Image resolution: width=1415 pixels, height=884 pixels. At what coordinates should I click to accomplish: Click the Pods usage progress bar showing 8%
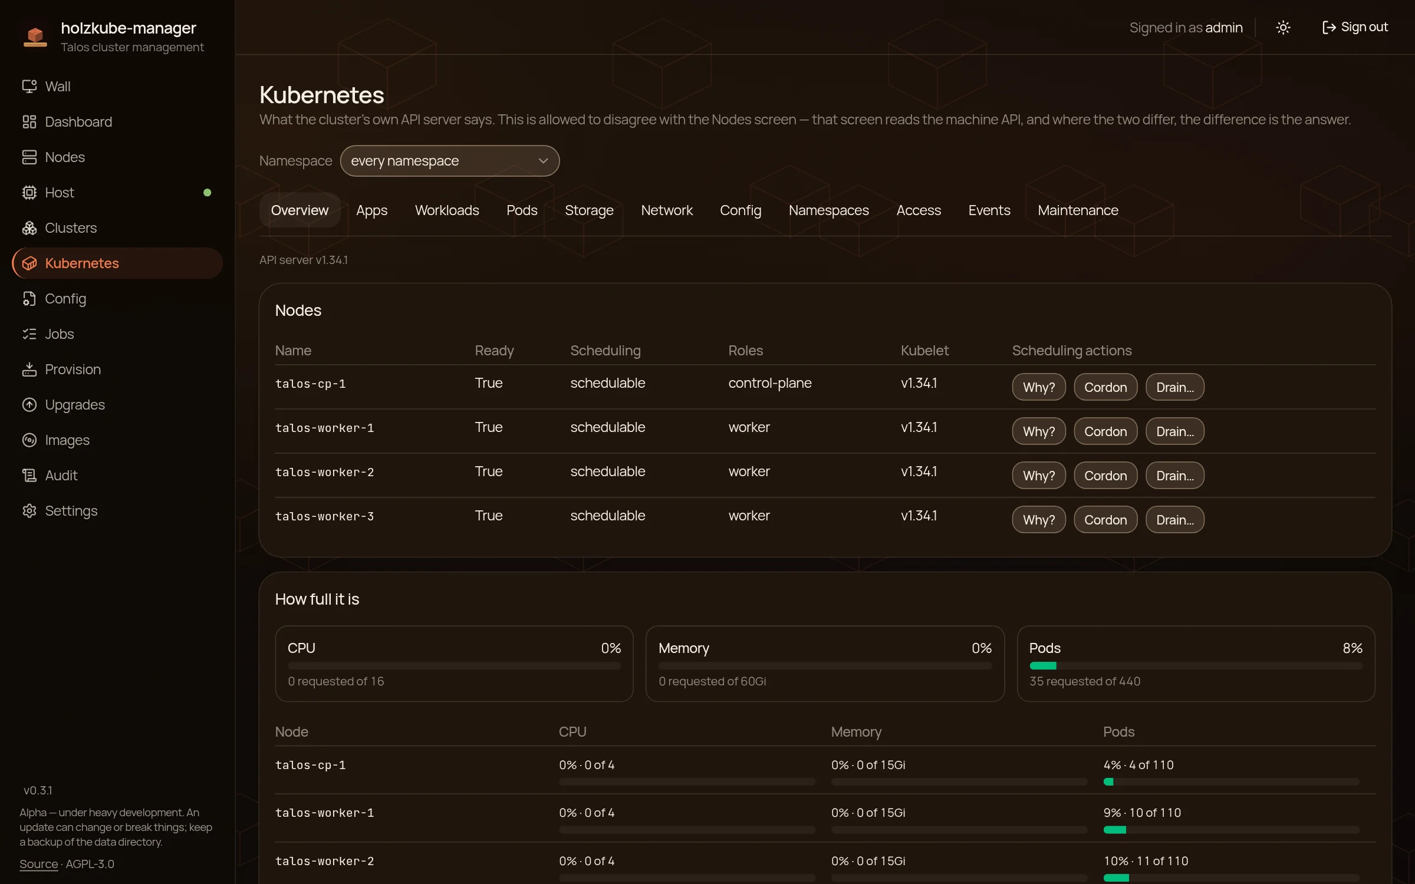(x=1196, y=666)
